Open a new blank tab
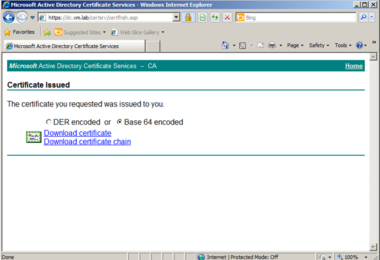 click(153, 46)
